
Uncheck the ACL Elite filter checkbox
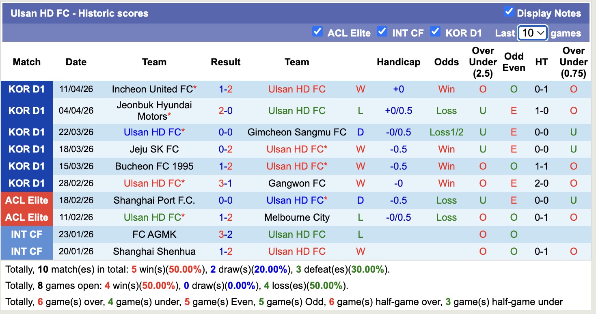pos(317,31)
